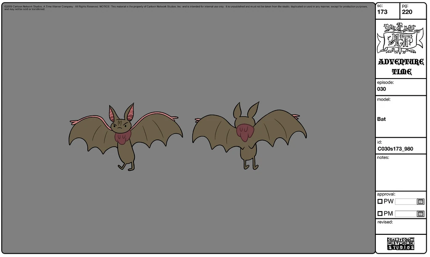Click the PW approval date field
Image resolution: width=430 pixels, height=257 pixels.
pyautogui.click(x=406, y=202)
